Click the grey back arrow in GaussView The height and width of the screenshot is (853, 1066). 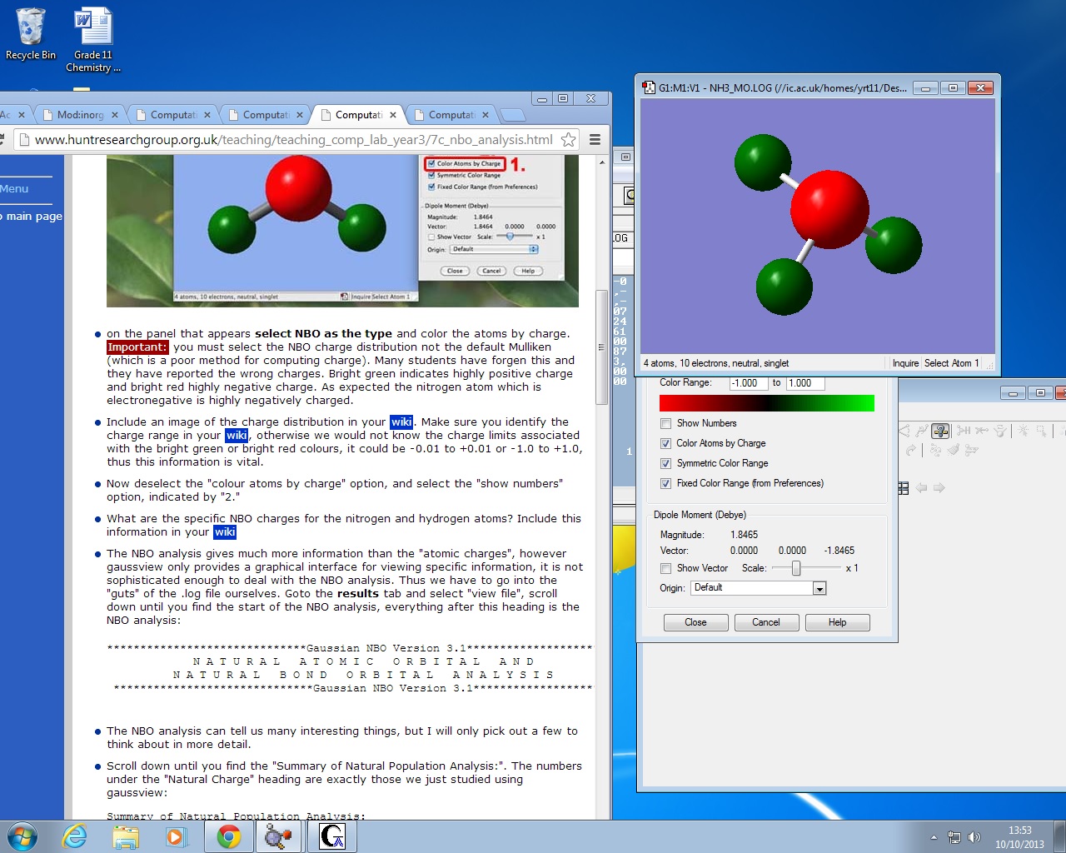[921, 488]
